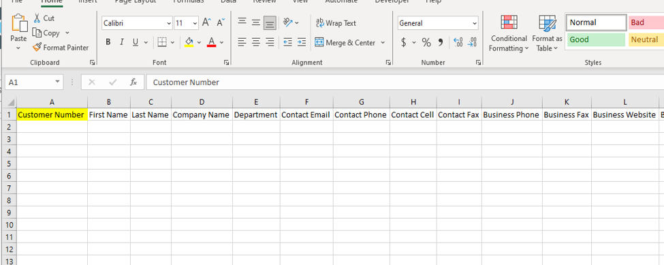
Task: Open Number group dialog launcher
Action: 479,63
